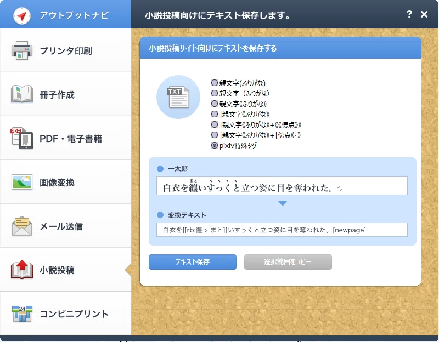Screen dimensions: 439x342
Task: Select メール送信 in the sidebar
Action: (x=65, y=226)
